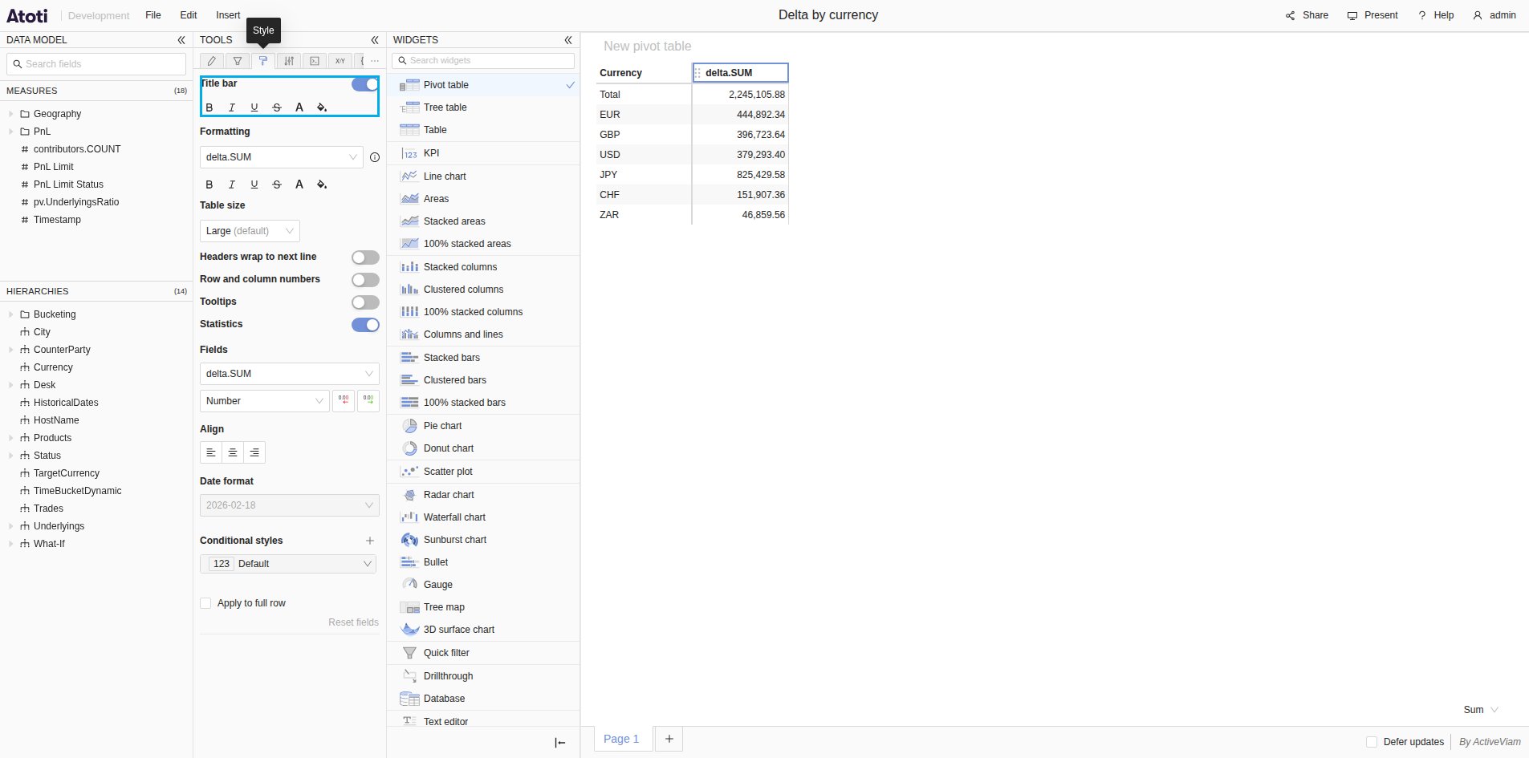Viewport: 1529px width, 758px height.
Task: Open the Filters funnel tab in Tools
Action: (x=238, y=61)
